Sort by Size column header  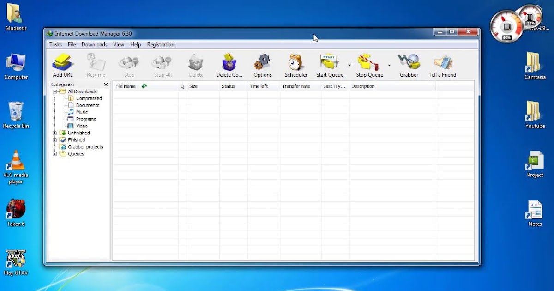(203, 86)
